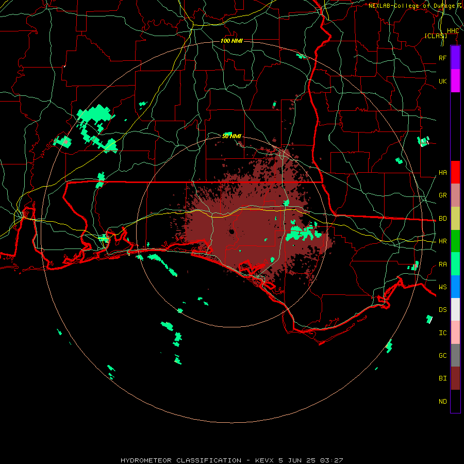Click the 'GC' legend label
The height and width of the screenshot is (464, 464).
[442, 356]
